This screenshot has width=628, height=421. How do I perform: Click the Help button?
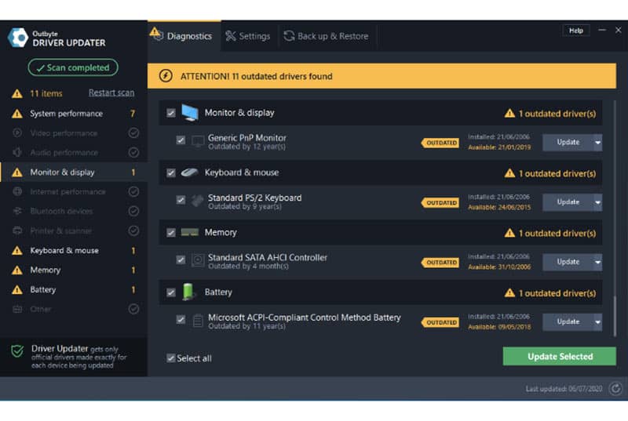[x=576, y=31]
